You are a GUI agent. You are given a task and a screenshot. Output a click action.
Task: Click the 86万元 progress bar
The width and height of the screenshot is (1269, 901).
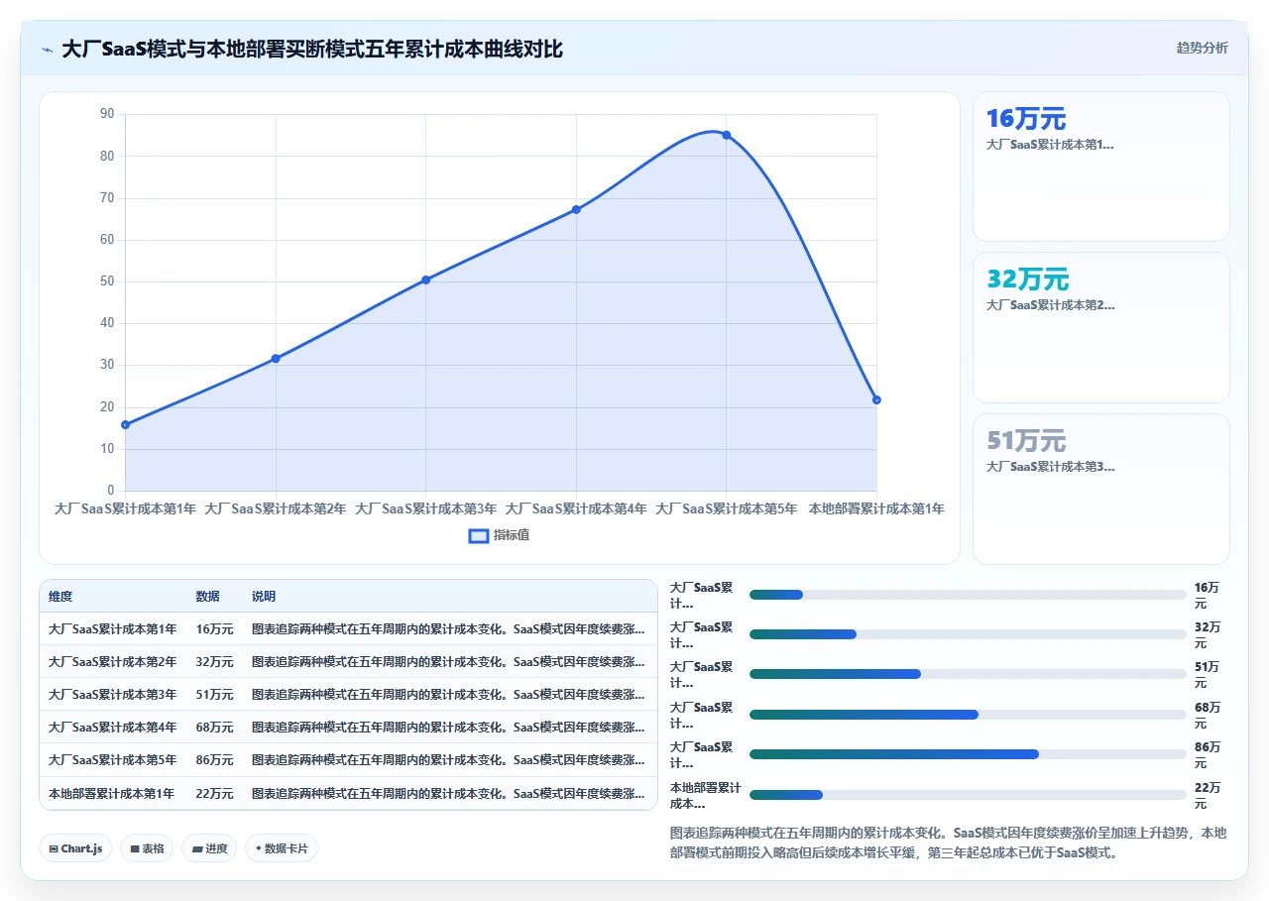click(x=968, y=754)
